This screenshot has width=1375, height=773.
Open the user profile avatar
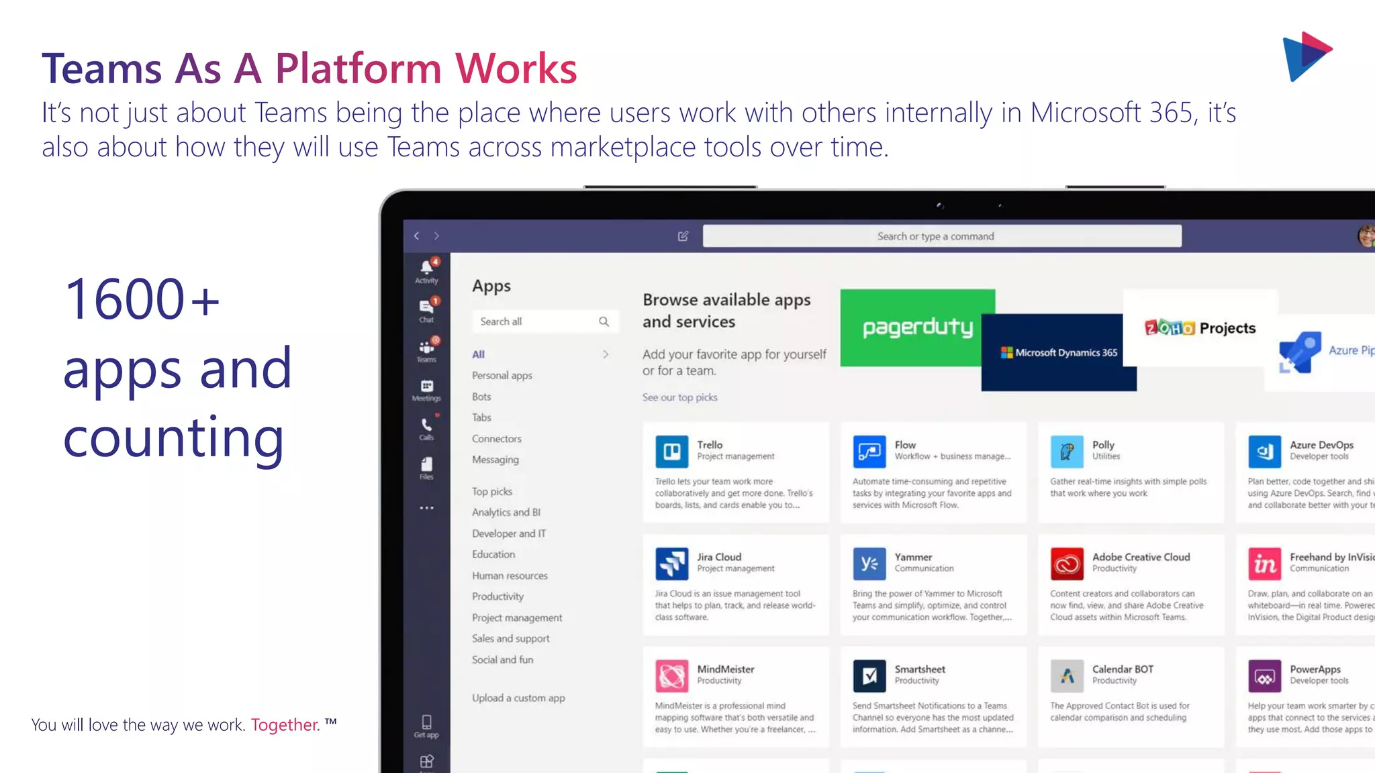tap(1366, 236)
